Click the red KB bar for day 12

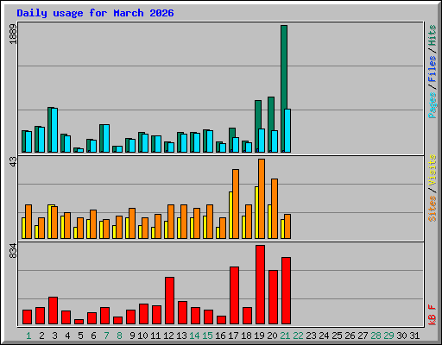[169, 301]
